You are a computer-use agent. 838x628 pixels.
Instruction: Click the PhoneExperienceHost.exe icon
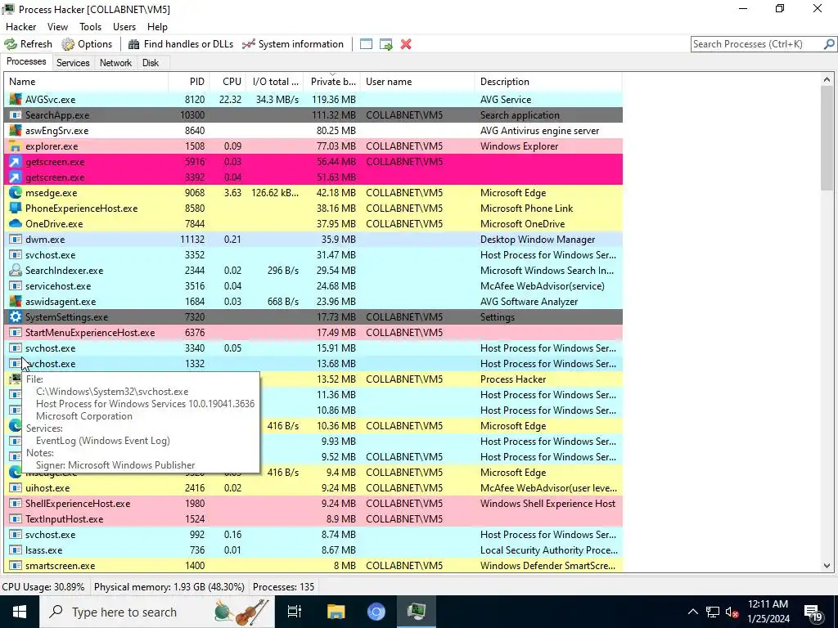(16, 208)
